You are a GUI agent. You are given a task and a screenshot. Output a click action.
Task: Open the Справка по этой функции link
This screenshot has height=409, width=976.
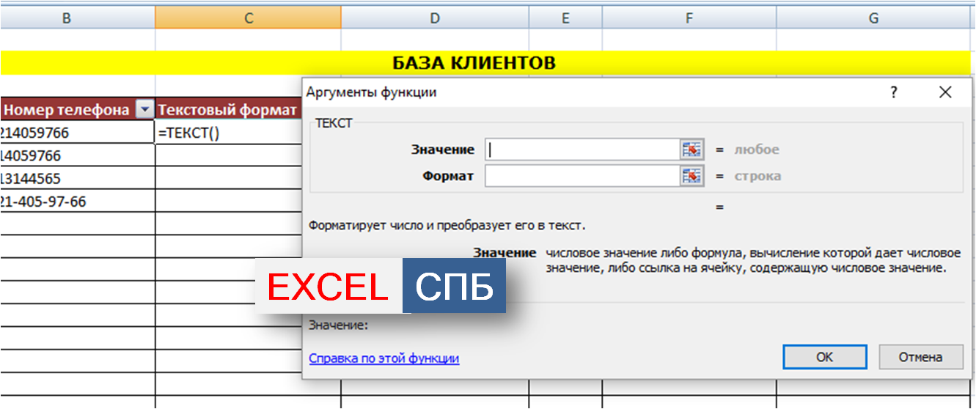coord(384,358)
